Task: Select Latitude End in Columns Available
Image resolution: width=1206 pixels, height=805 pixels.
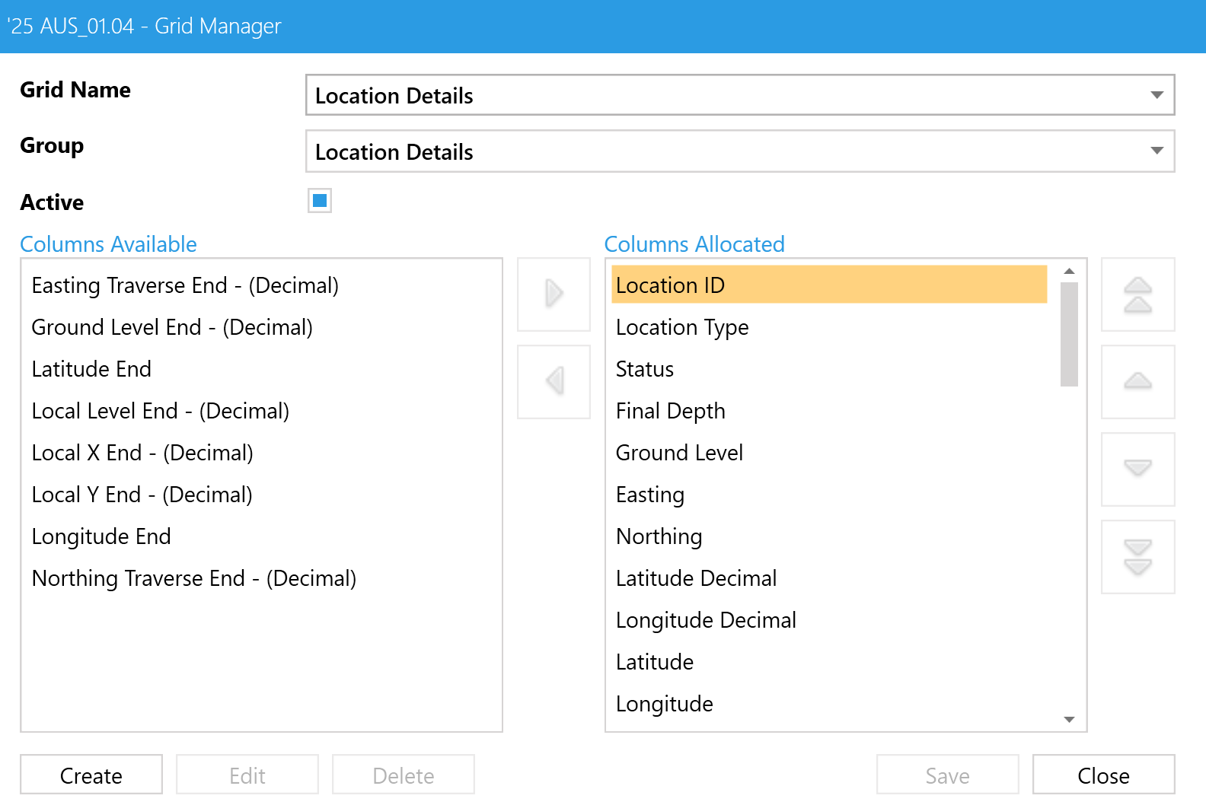Action: 91,369
